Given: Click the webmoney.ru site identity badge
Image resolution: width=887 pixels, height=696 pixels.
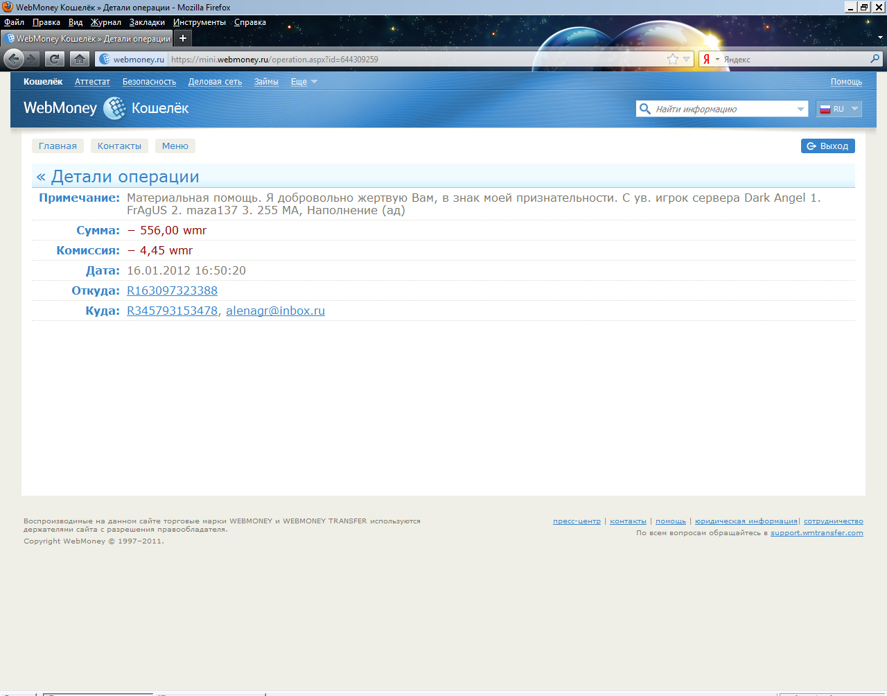Looking at the screenshot, I should (132, 59).
